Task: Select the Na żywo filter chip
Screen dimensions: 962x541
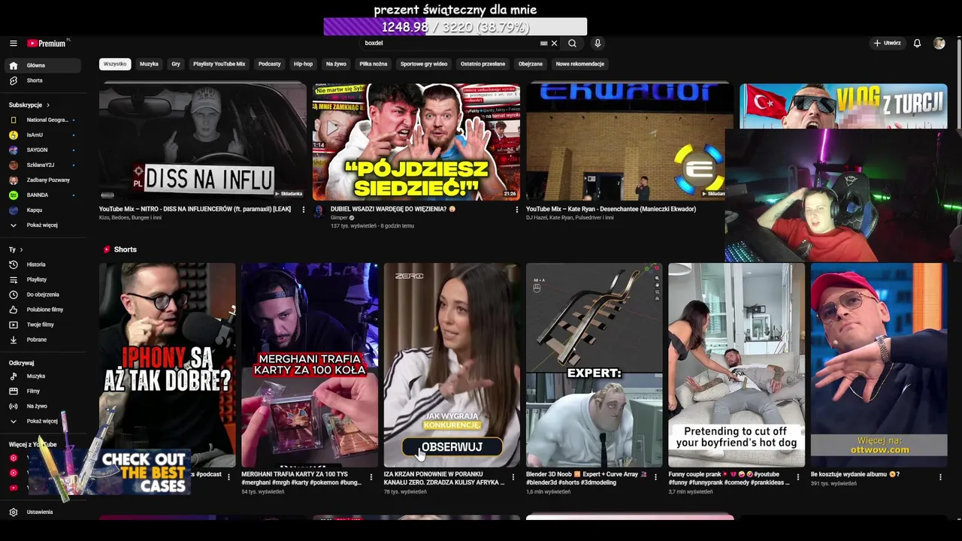Action: click(336, 64)
